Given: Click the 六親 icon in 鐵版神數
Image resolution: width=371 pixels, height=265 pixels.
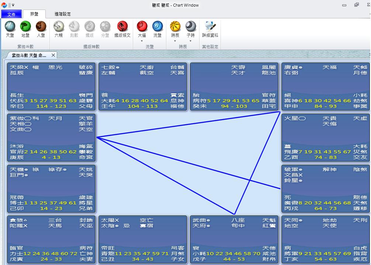Looking at the screenshot, I should [x=59, y=29].
